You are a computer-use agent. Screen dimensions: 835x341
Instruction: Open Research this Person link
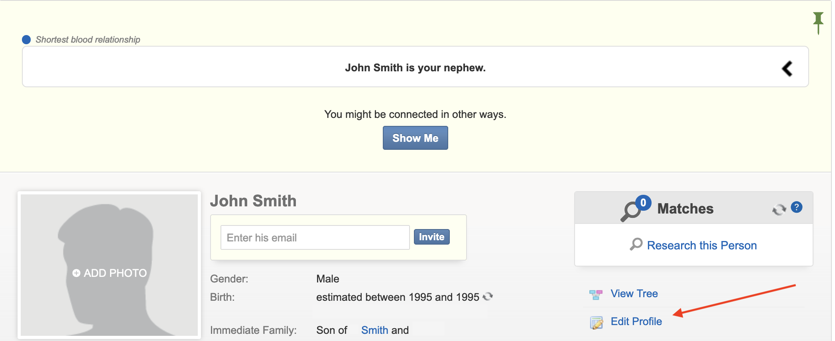point(702,245)
